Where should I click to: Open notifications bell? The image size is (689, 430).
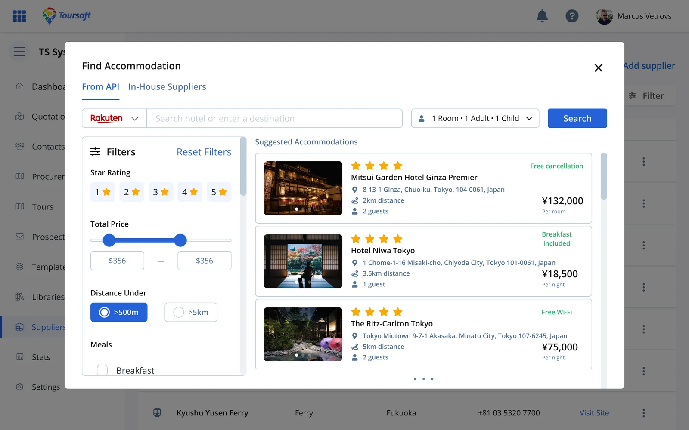(x=542, y=16)
